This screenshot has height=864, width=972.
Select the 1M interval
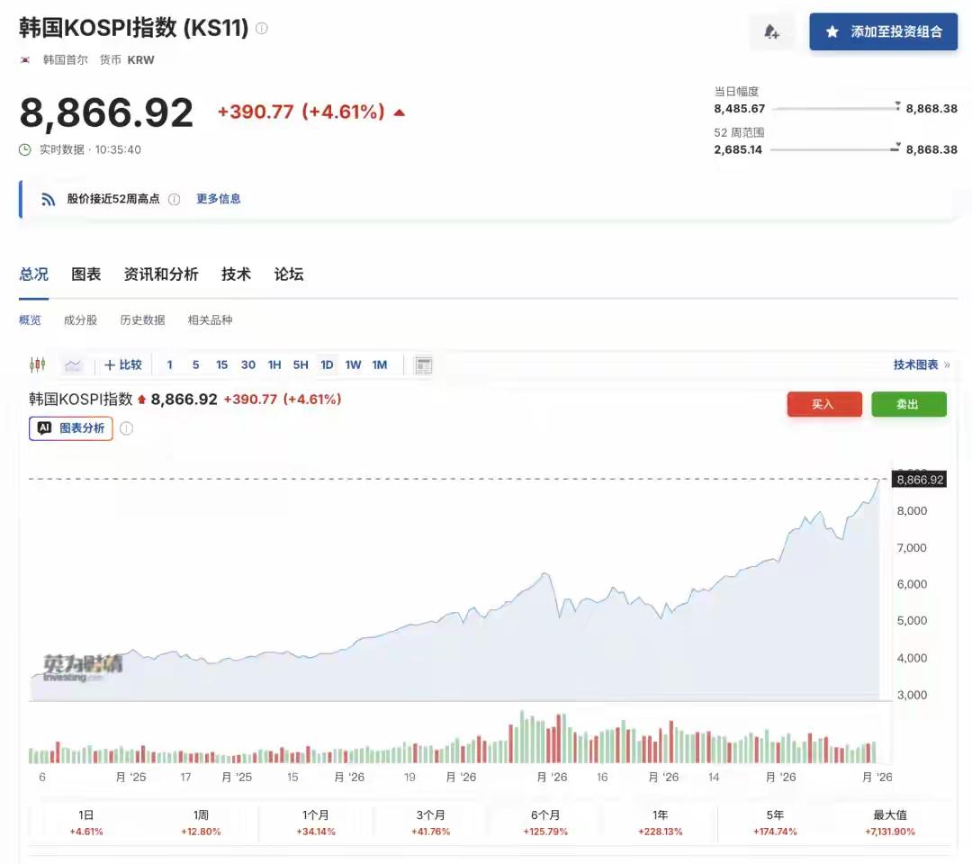(380, 365)
